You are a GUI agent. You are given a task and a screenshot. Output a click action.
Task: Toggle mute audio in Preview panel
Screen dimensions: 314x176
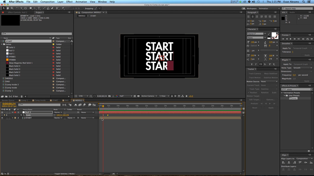(x=303, y=39)
